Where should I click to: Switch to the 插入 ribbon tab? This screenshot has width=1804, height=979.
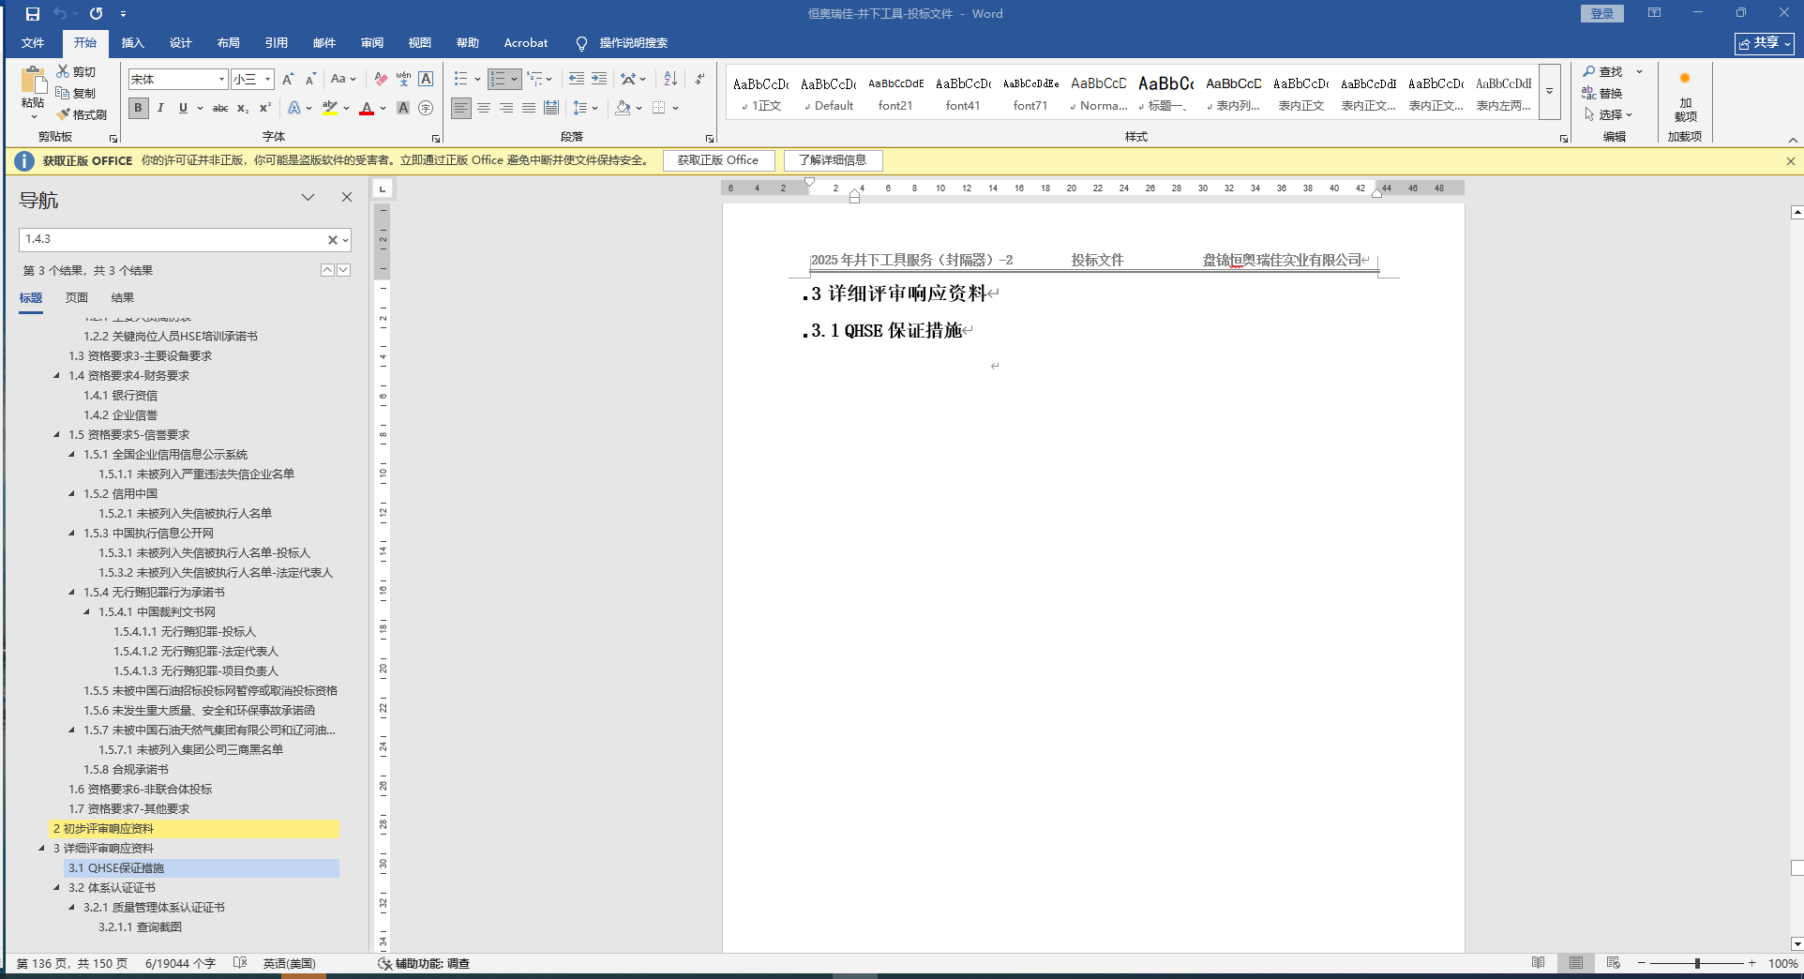[x=133, y=43]
